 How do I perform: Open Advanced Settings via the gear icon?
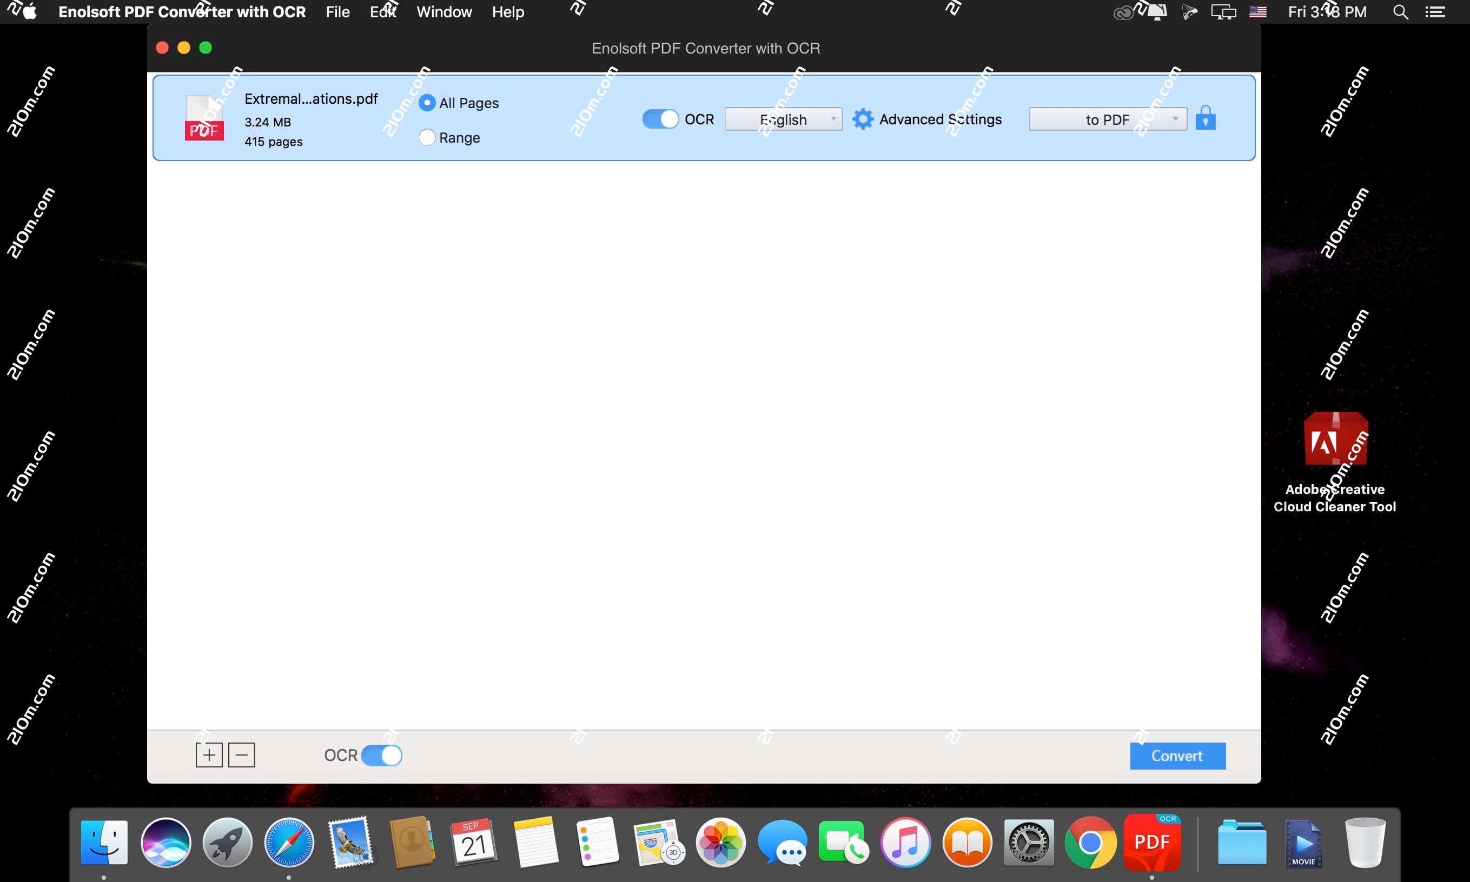click(x=863, y=119)
